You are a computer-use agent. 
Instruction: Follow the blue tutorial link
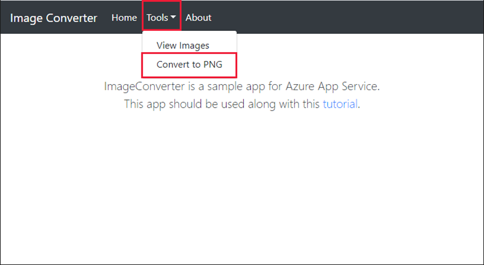click(341, 103)
